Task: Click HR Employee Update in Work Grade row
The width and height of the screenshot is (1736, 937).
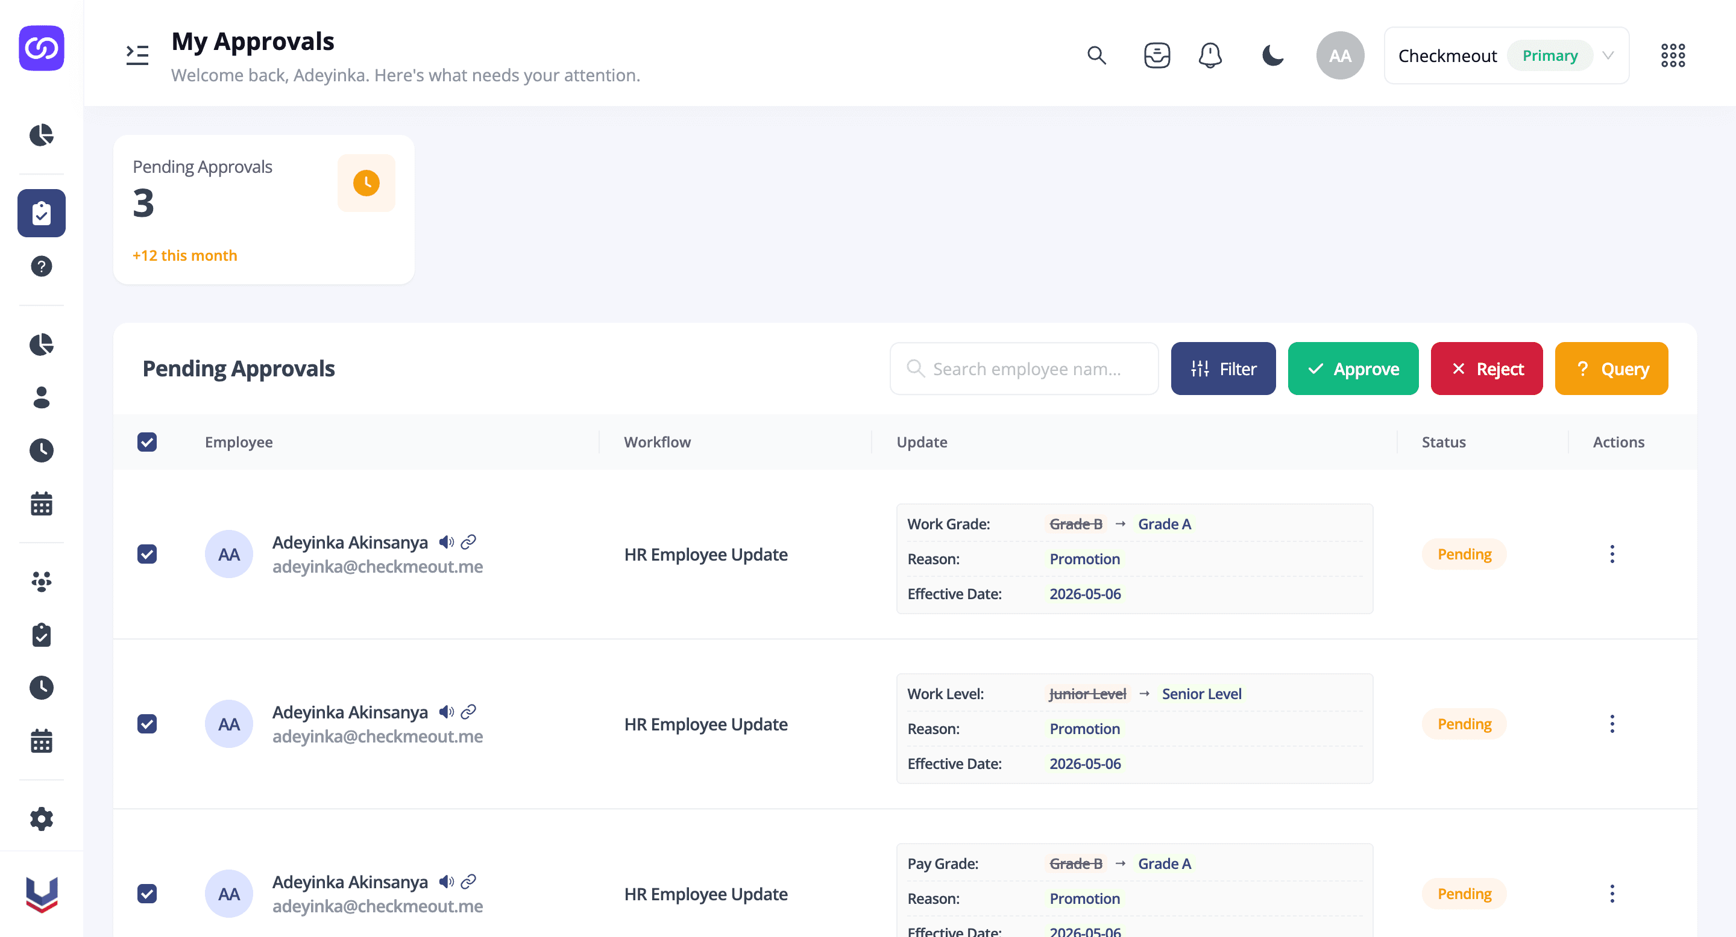Action: point(706,554)
